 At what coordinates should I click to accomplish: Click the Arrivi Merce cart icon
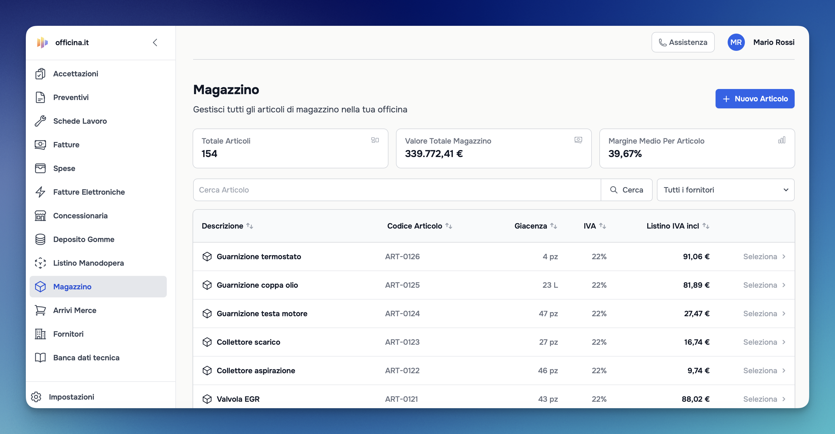tap(40, 311)
